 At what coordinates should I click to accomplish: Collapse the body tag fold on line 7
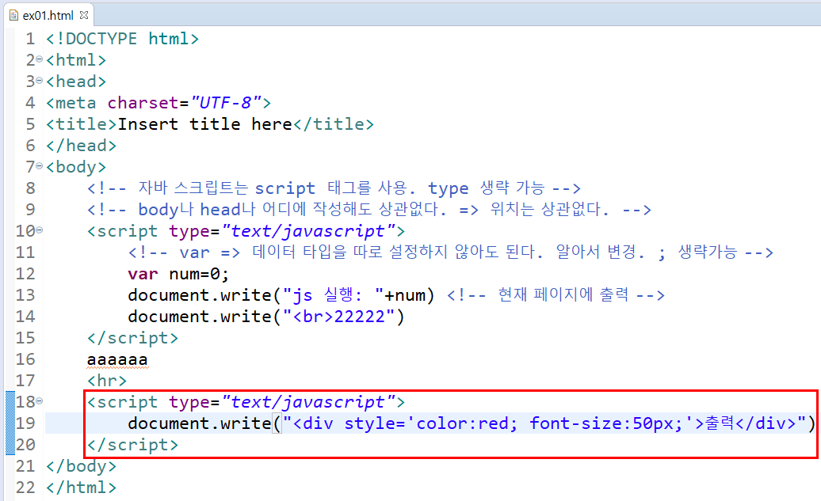tap(40, 166)
